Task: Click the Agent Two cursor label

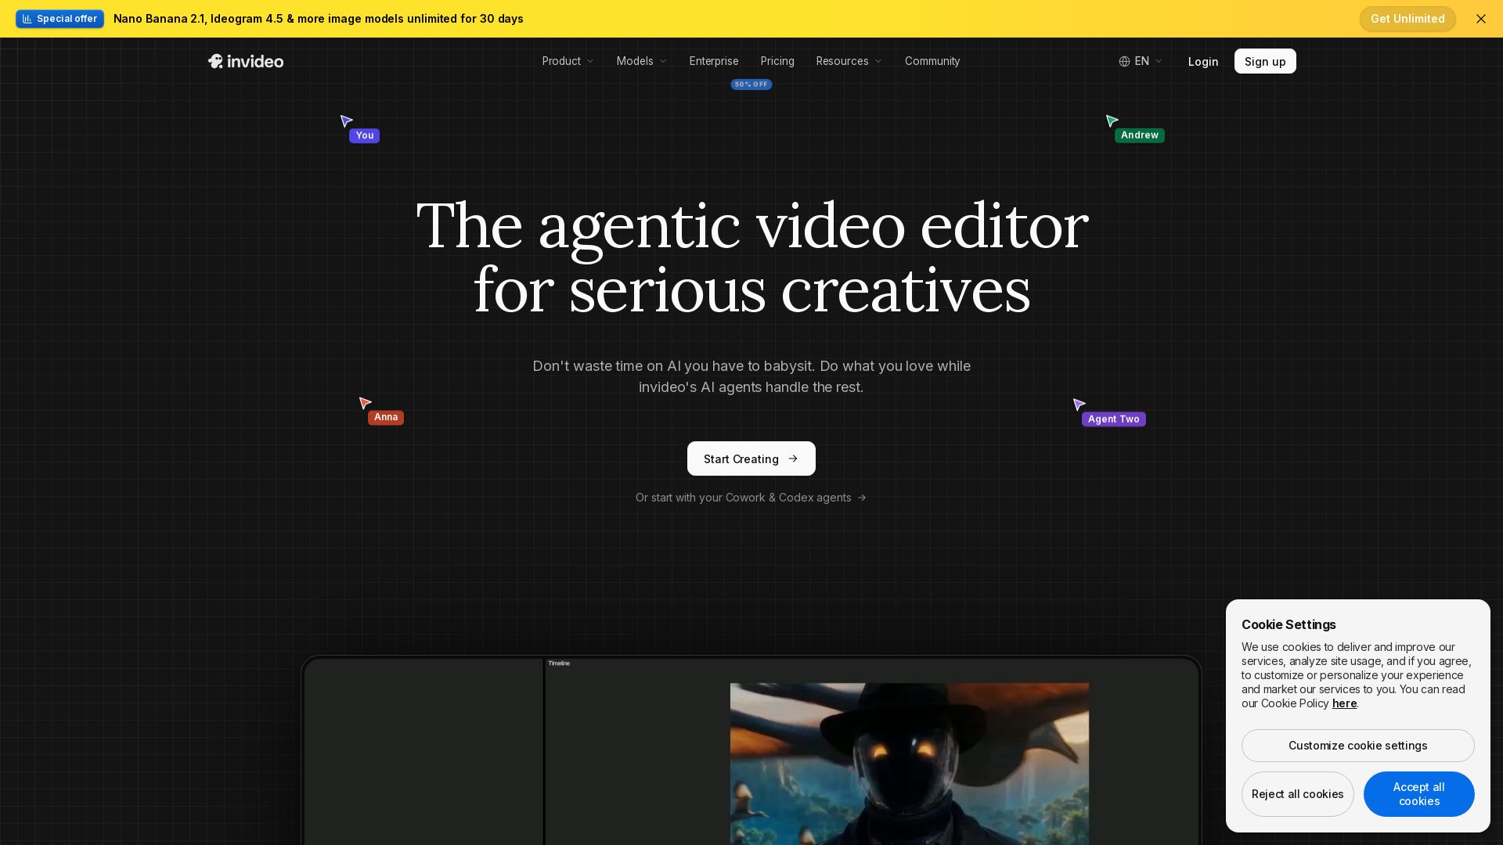Action: pyautogui.click(x=1113, y=419)
